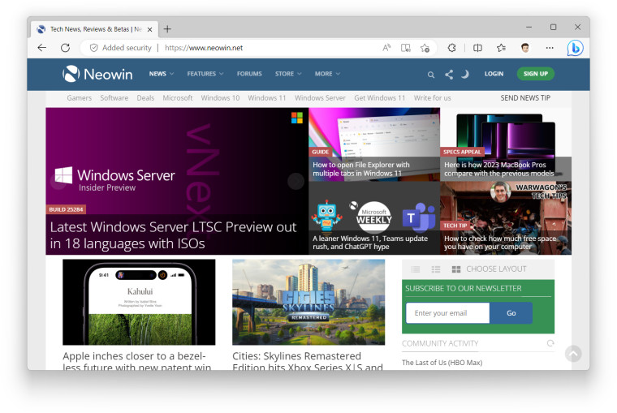Open the Neowin site search icon

coord(431,75)
